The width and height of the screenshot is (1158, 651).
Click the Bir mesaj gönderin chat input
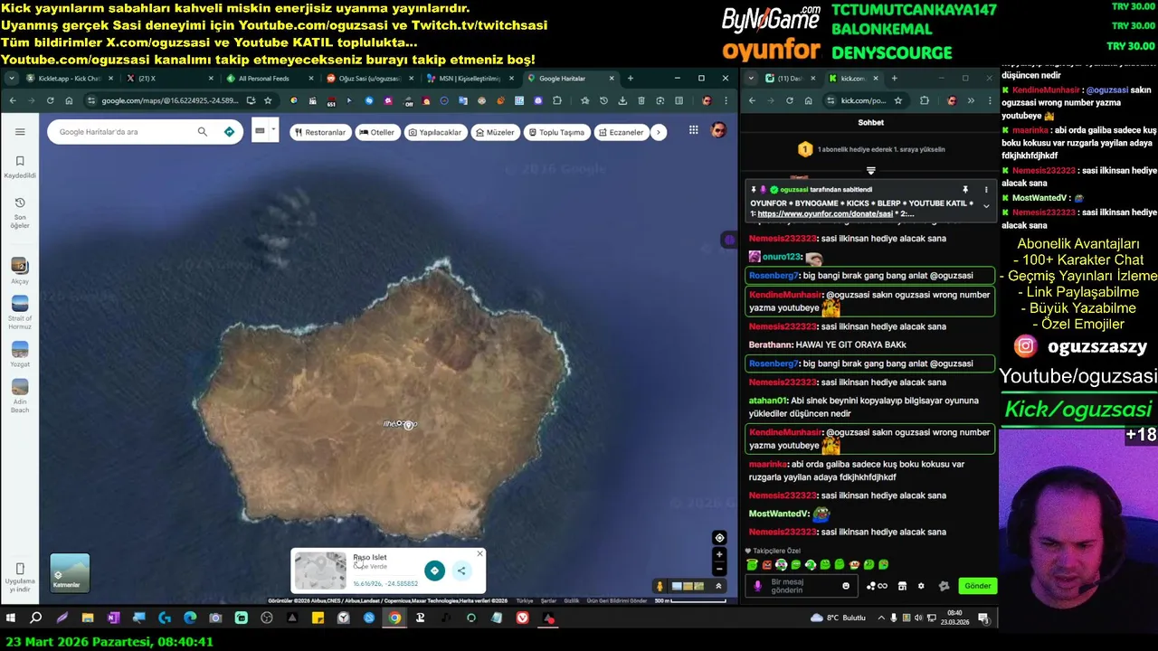(803, 586)
